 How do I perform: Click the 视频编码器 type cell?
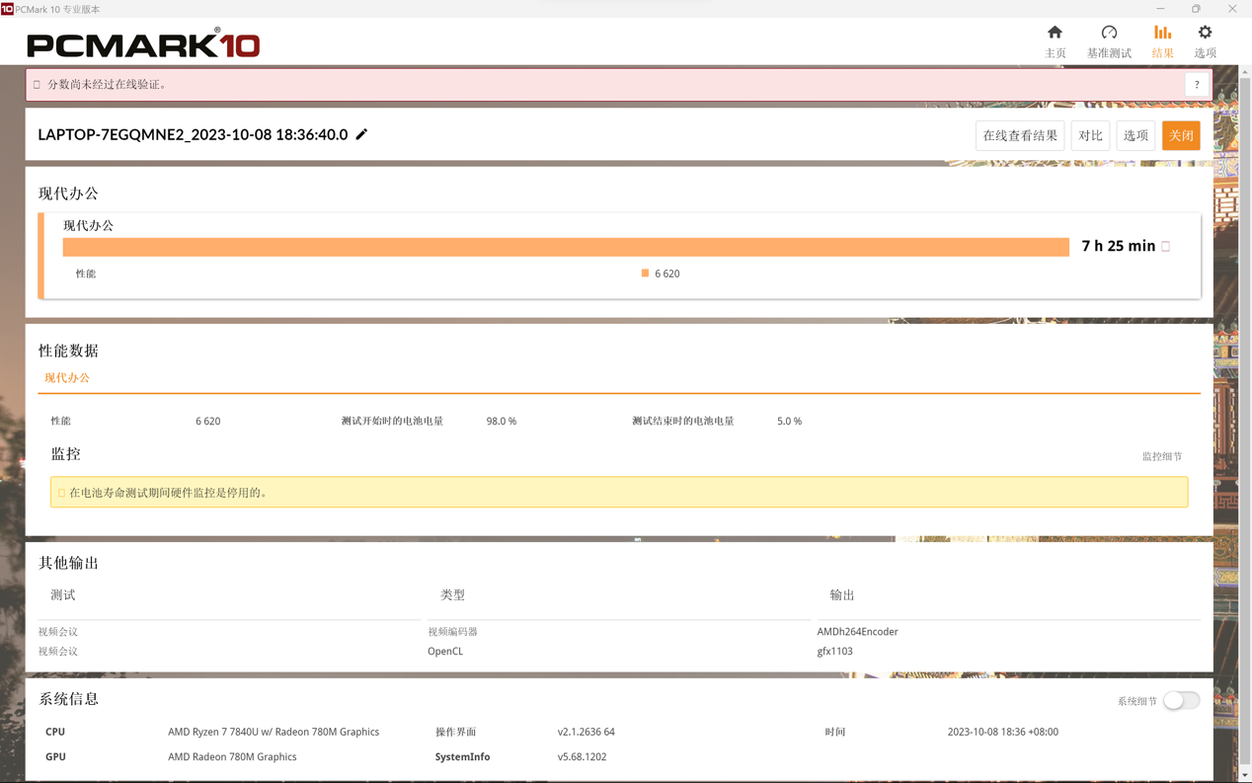pyautogui.click(x=452, y=632)
